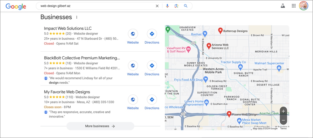The width and height of the screenshot is (313, 138).
Task: Click the Bashas' store map marker
Action: 205,33
